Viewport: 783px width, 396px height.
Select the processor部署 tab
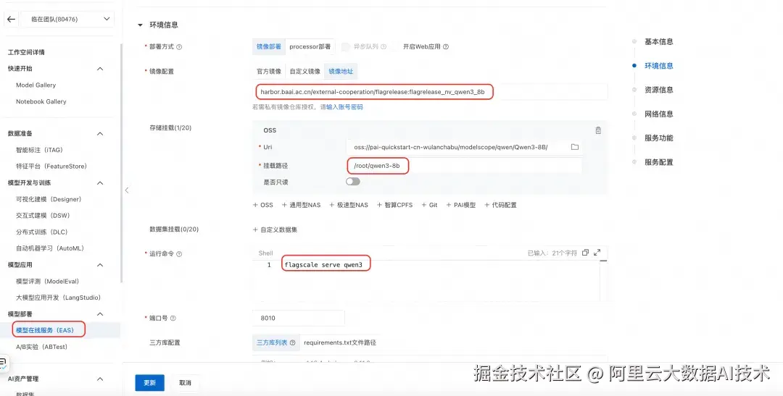pyautogui.click(x=310, y=46)
